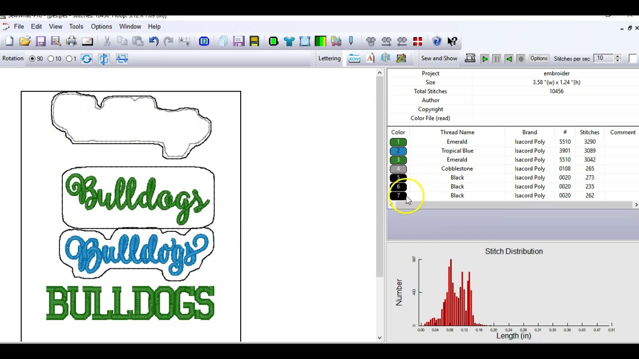Open the Help menu
Screen dimensions: 639x359
coord(154,26)
